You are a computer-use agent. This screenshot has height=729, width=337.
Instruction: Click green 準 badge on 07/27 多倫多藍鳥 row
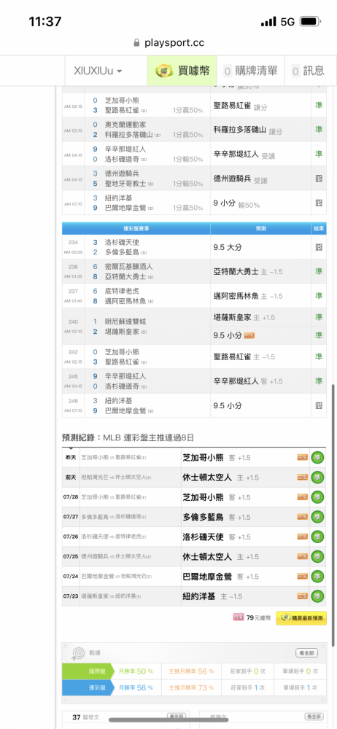pyautogui.click(x=317, y=517)
